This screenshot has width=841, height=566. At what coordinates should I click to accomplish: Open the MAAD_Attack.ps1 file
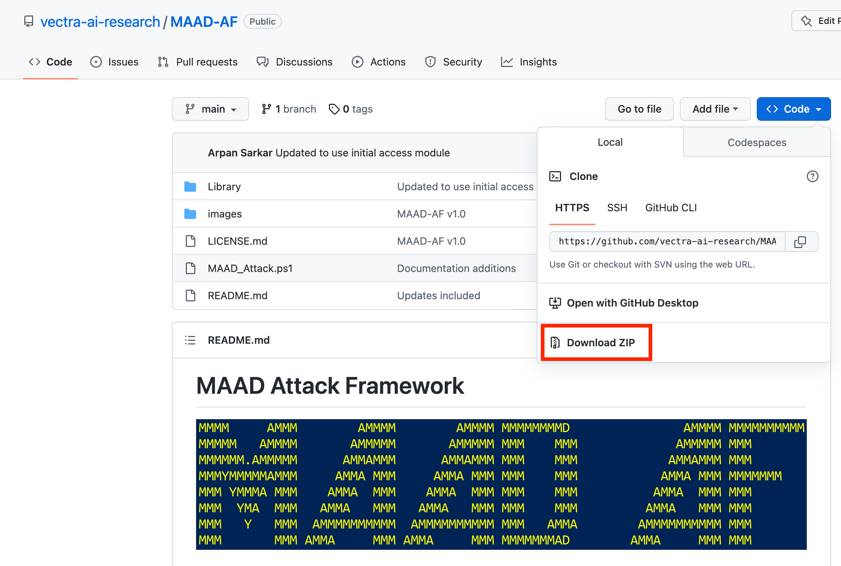point(250,268)
